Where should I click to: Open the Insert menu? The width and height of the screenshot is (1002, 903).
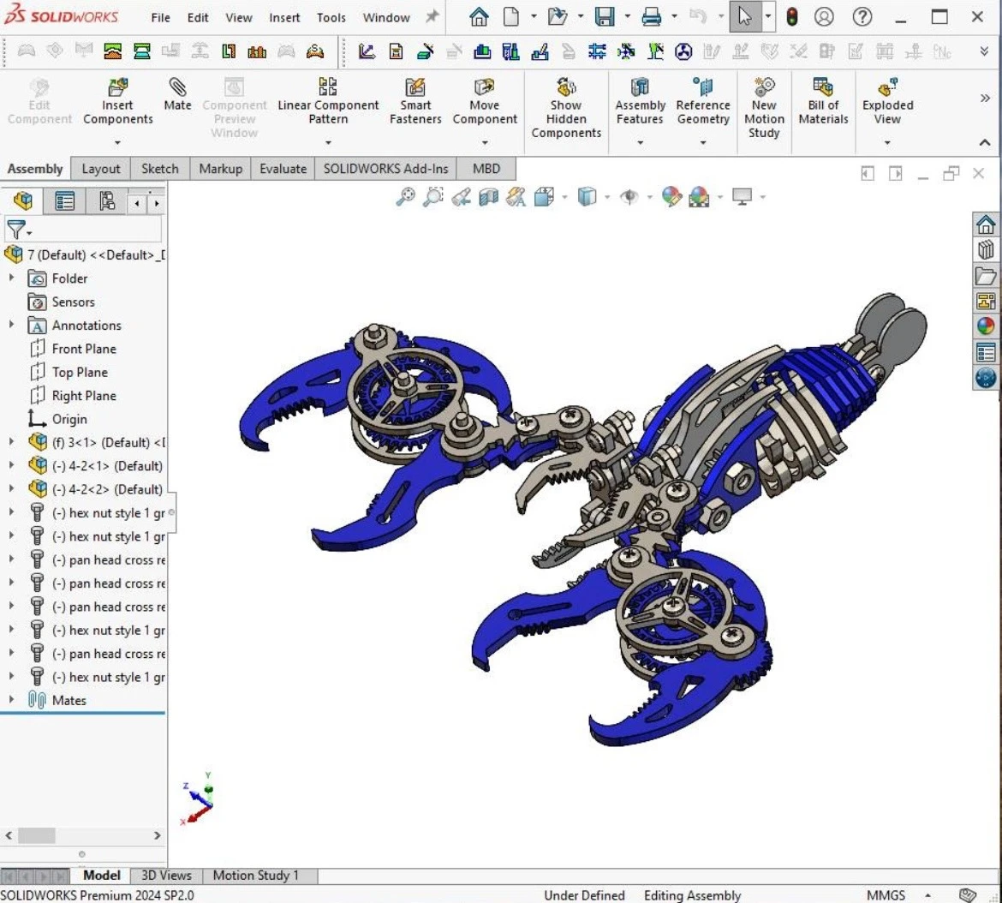pyautogui.click(x=284, y=17)
